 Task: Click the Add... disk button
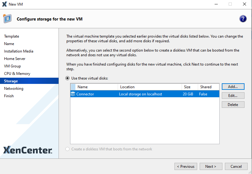coord(233,87)
